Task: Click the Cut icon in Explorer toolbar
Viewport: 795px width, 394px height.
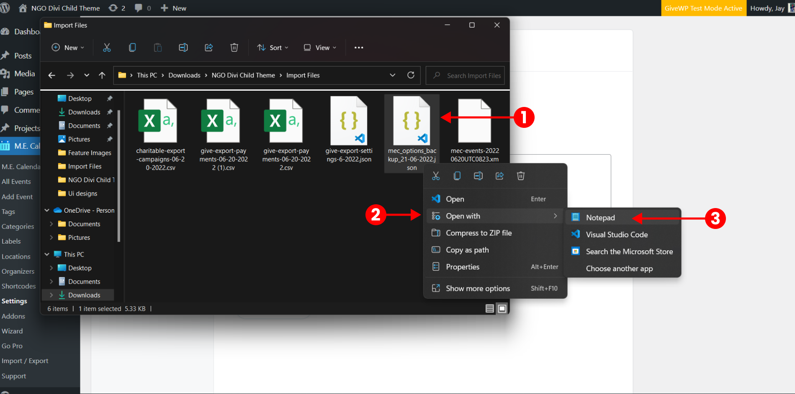Action: click(107, 48)
